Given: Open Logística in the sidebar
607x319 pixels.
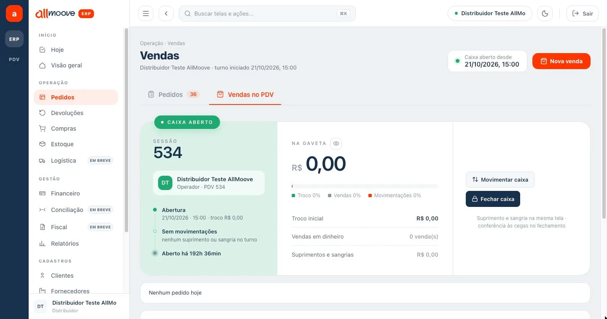Looking at the screenshot, I should click(76, 161).
